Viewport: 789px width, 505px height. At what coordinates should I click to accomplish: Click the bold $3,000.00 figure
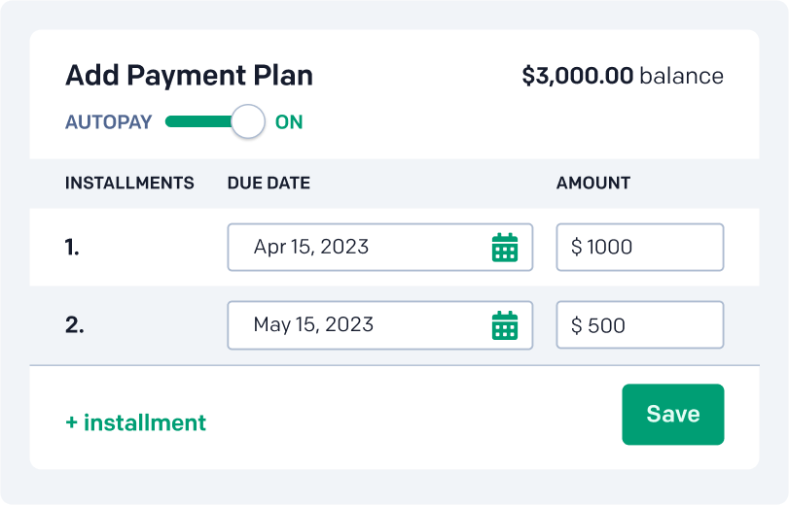pos(578,76)
